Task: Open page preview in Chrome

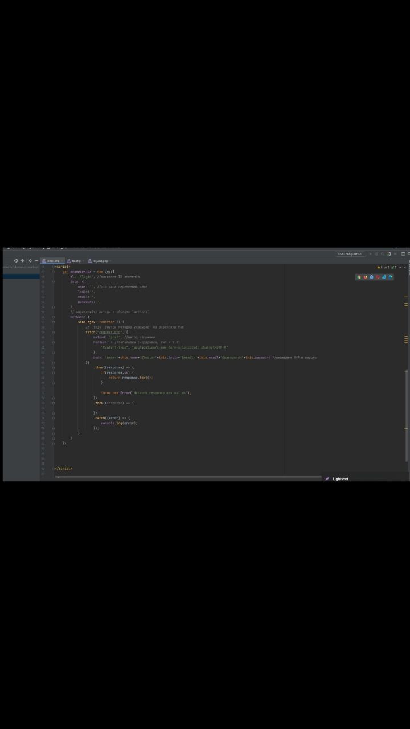Action: (359, 277)
